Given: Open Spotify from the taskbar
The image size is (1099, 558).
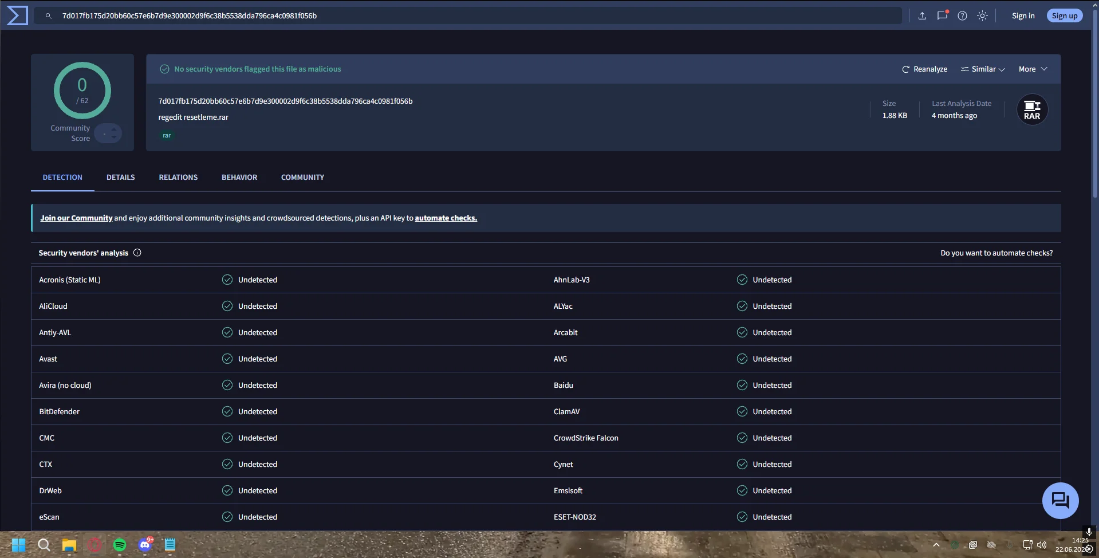Looking at the screenshot, I should pos(120,545).
